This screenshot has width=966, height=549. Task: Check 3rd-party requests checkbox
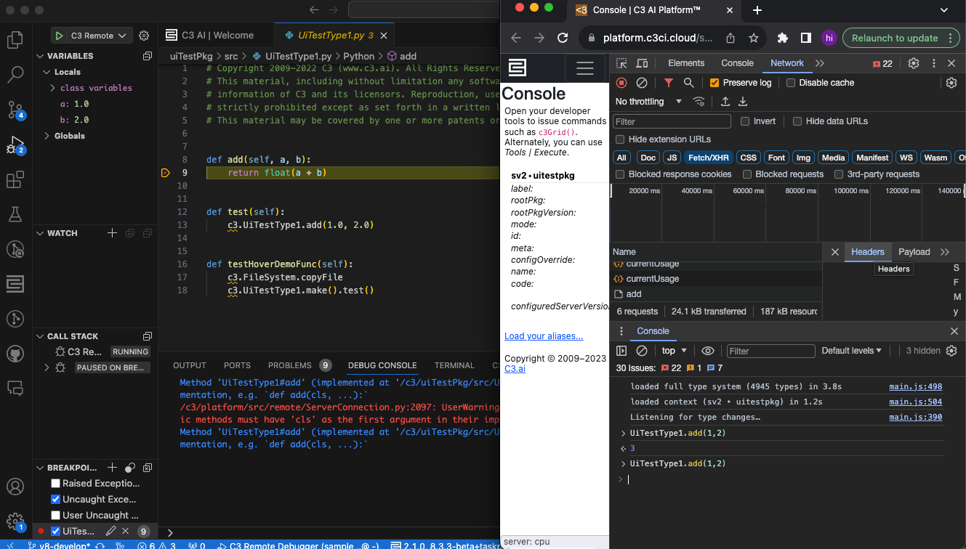[x=839, y=174]
